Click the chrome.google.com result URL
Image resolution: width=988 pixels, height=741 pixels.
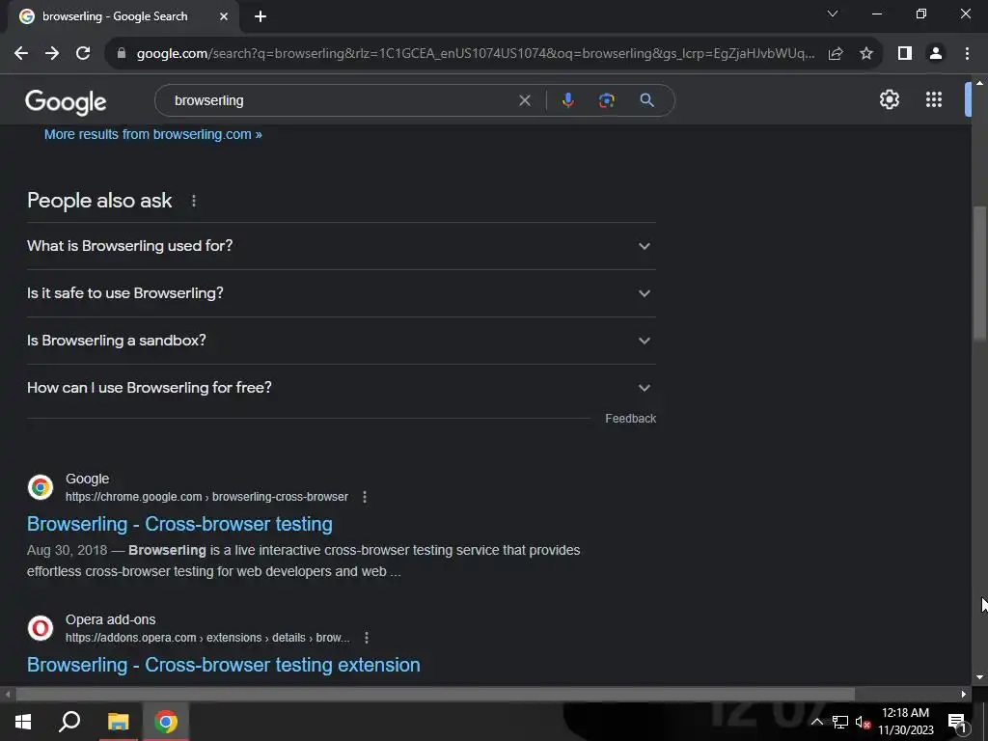tap(206, 497)
